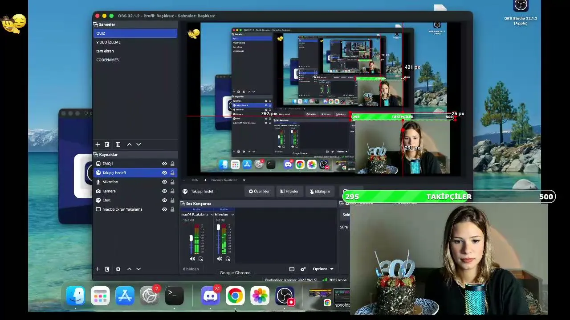This screenshot has height=320, width=570.
Task: Add a new source in Kaynaklar panel
Action: pyautogui.click(x=98, y=269)
